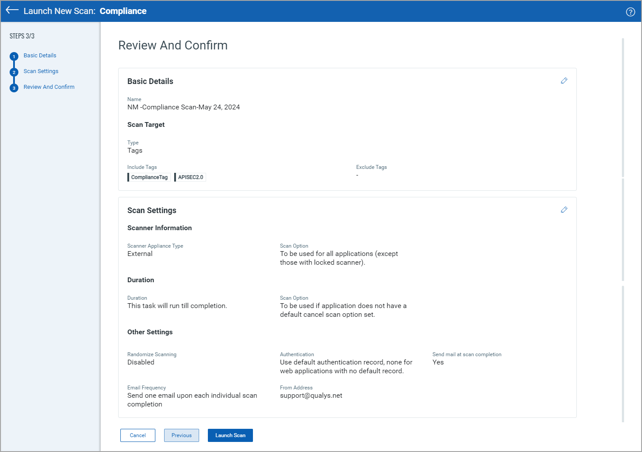Go to Scan Settings step
This screenshot has height=452, width=642.
[x=41, y=71]
